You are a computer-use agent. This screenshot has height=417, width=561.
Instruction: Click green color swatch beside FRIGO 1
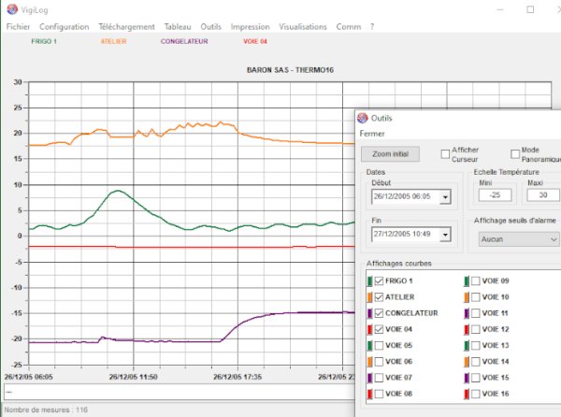(x=369, y=281)
